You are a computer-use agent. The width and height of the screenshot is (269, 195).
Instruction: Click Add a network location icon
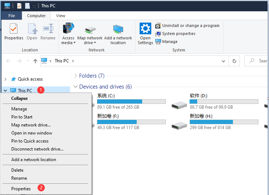(x=118, y=30)
